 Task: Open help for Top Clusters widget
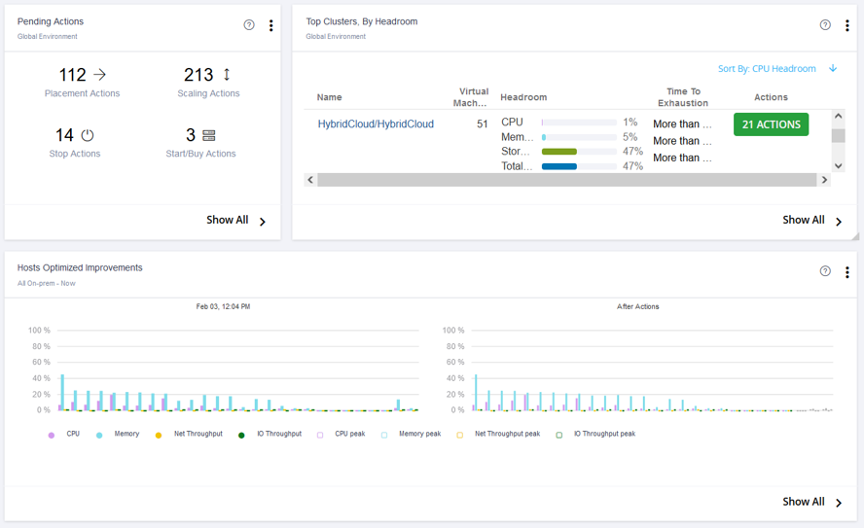(x=825, y=25)
